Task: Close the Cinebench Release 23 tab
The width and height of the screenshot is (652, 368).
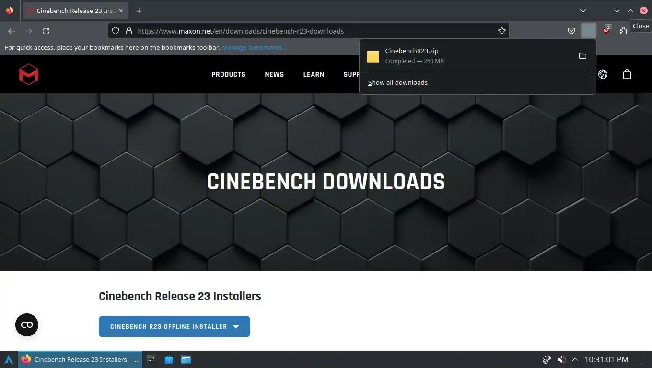Action: point(121,11)
